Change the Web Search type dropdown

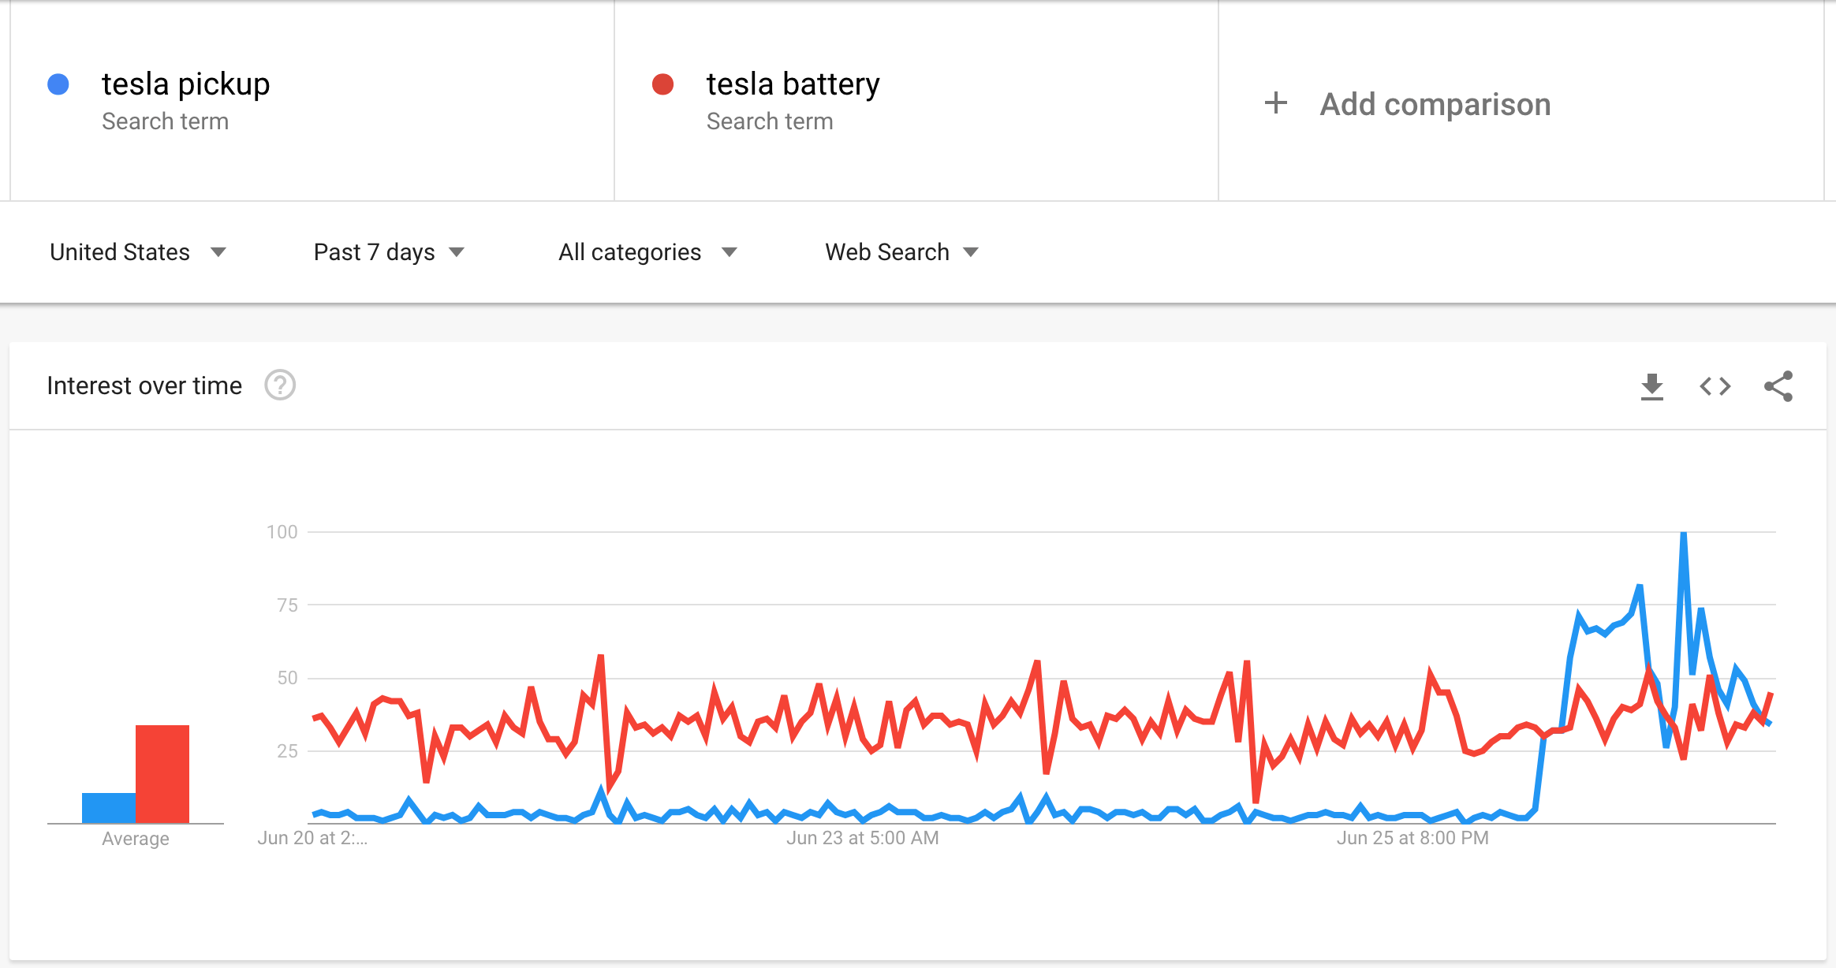(x=901, y=252)
